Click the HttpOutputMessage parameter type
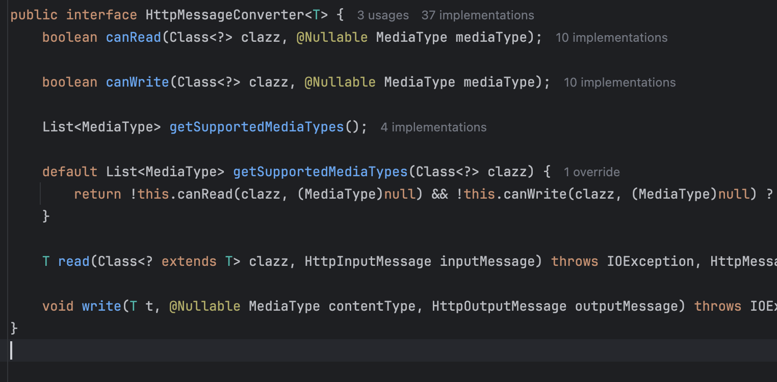777x382 pixels. pos(499,306)
